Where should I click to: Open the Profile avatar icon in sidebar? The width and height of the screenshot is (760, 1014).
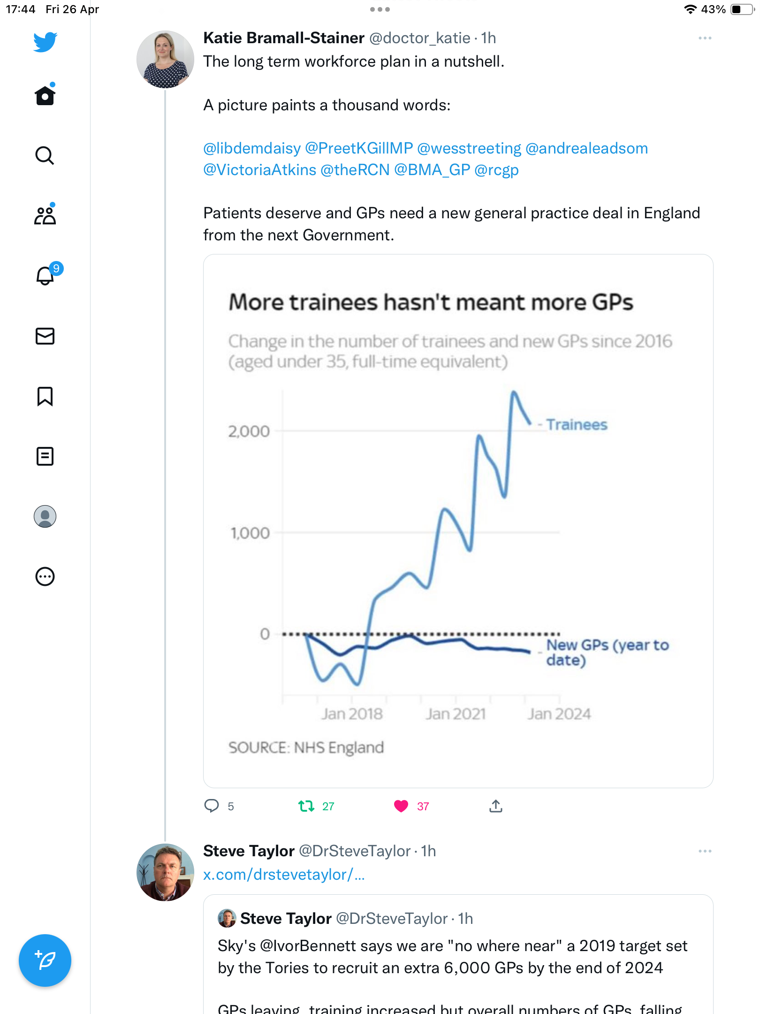coord(45,516)
